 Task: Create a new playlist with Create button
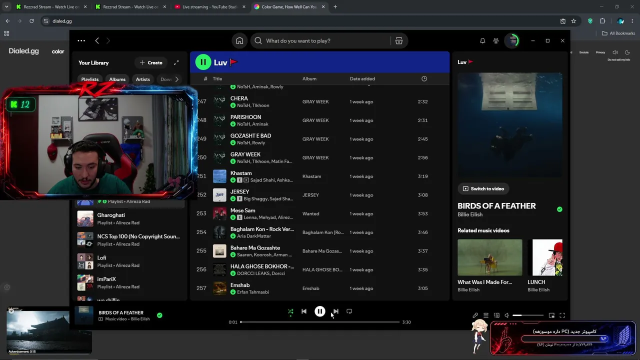pos(151,62)
